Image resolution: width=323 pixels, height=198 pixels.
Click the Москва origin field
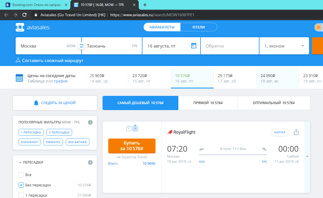pos(48,46)
